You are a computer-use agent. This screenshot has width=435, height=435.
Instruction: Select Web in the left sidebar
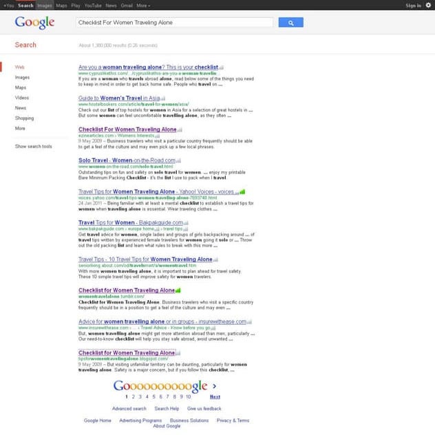point(20,67)
